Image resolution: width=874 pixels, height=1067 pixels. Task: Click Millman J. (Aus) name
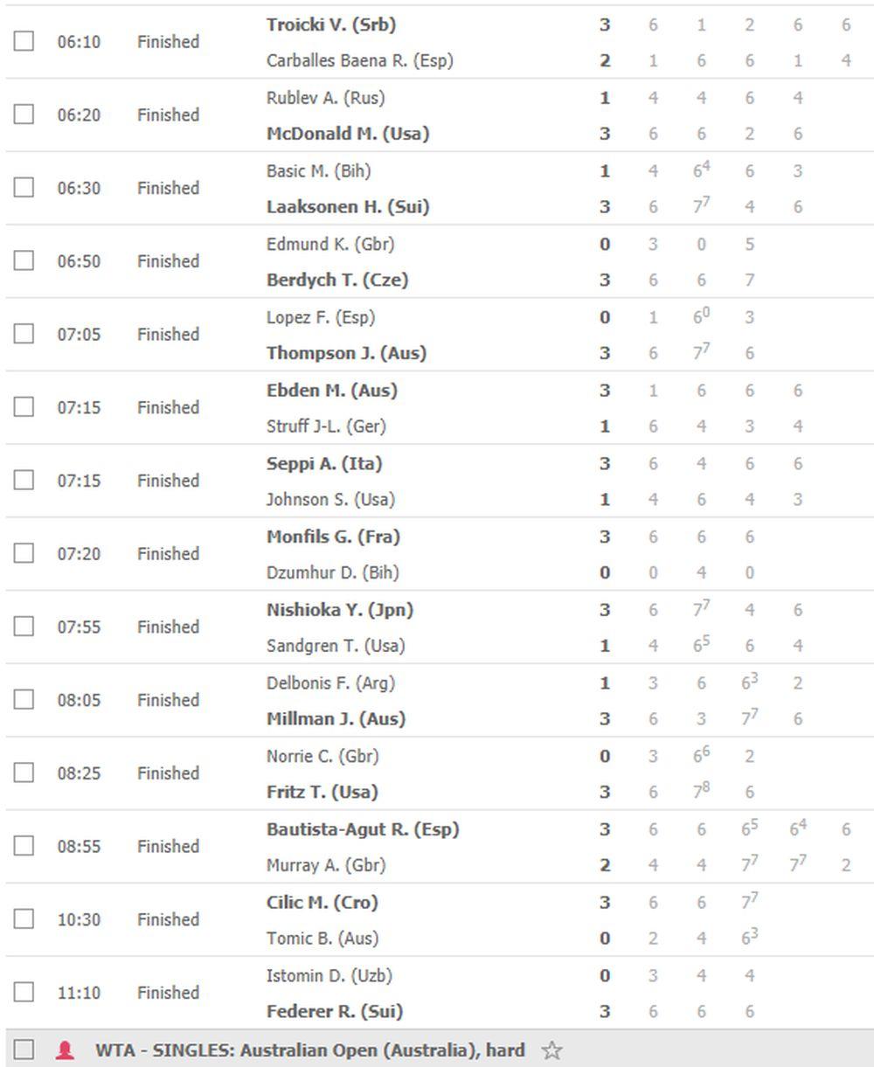(x=336, y=718)
